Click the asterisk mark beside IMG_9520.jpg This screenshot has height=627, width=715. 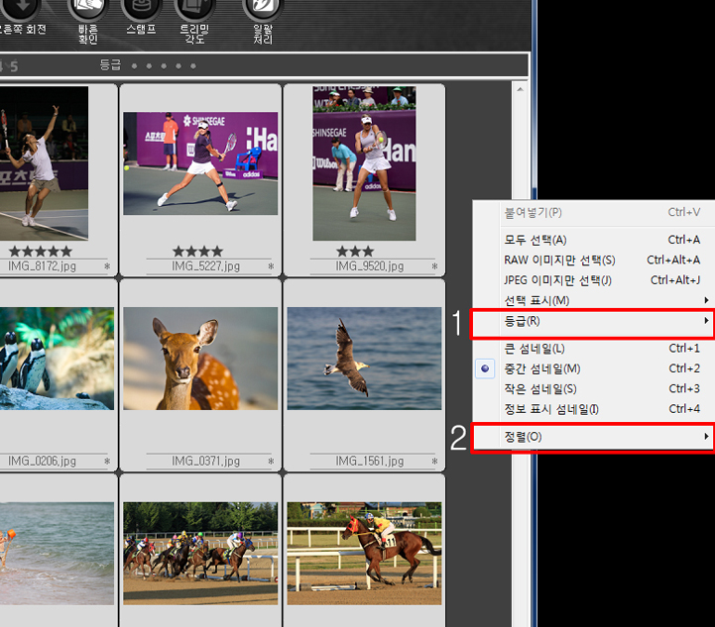click(434, 266)
